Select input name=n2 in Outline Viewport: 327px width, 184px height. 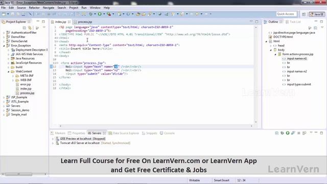[x=297, y=72]
